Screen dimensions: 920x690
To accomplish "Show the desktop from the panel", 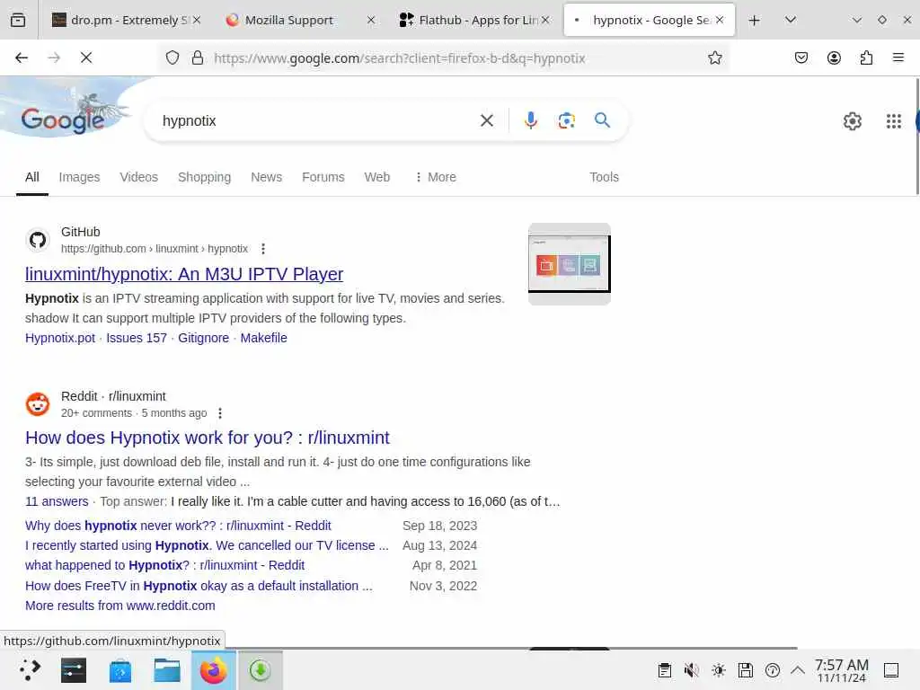I will click(x=891, y=670).
